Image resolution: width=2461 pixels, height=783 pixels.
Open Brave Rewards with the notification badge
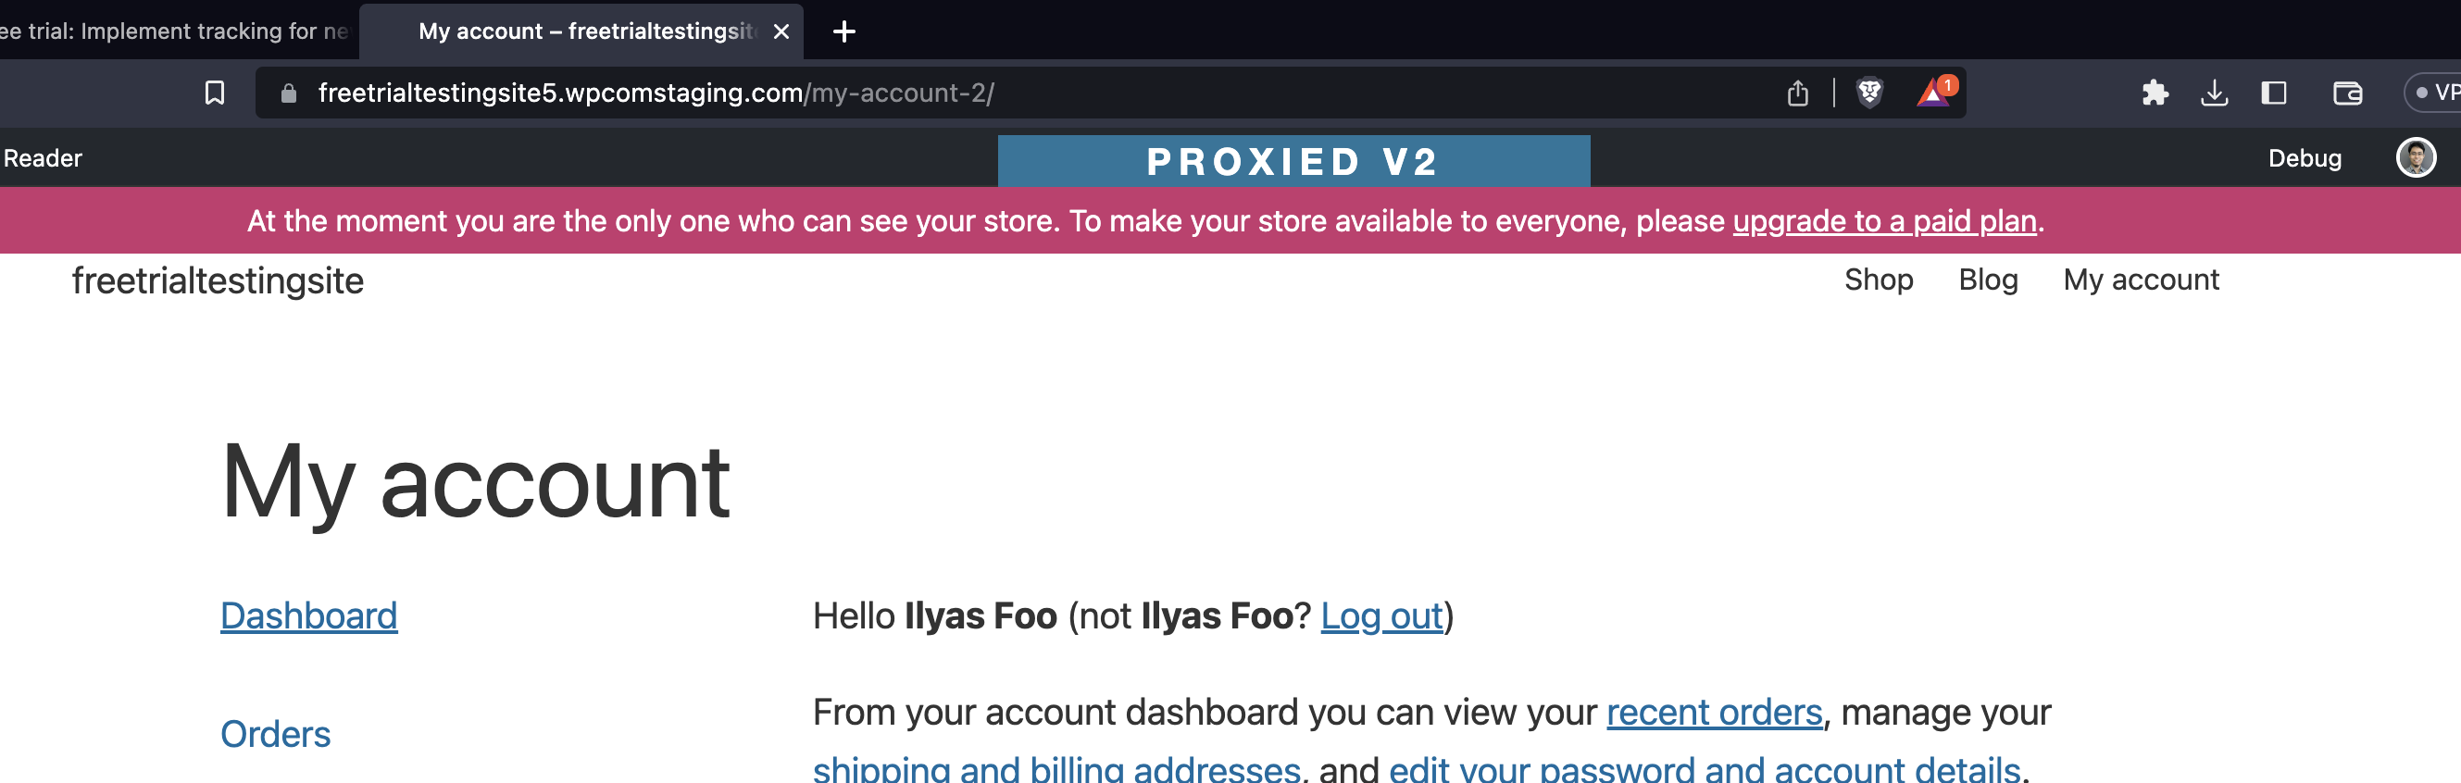coord(1933,93)
